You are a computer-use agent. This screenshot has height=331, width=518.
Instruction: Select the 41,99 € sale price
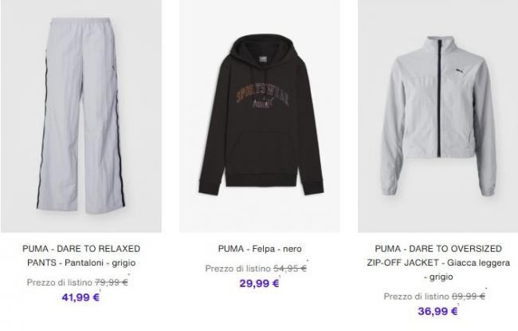(80, 298)
